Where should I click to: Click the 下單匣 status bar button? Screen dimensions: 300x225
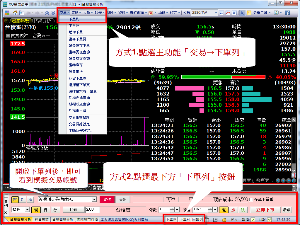tap(171, 219)
